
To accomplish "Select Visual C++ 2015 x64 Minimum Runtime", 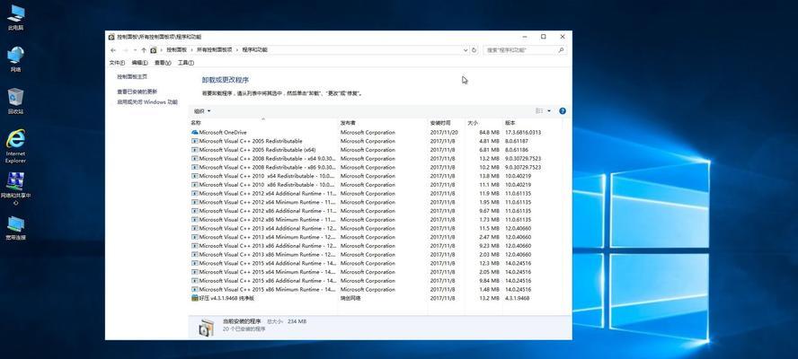I will click(377, 272).
